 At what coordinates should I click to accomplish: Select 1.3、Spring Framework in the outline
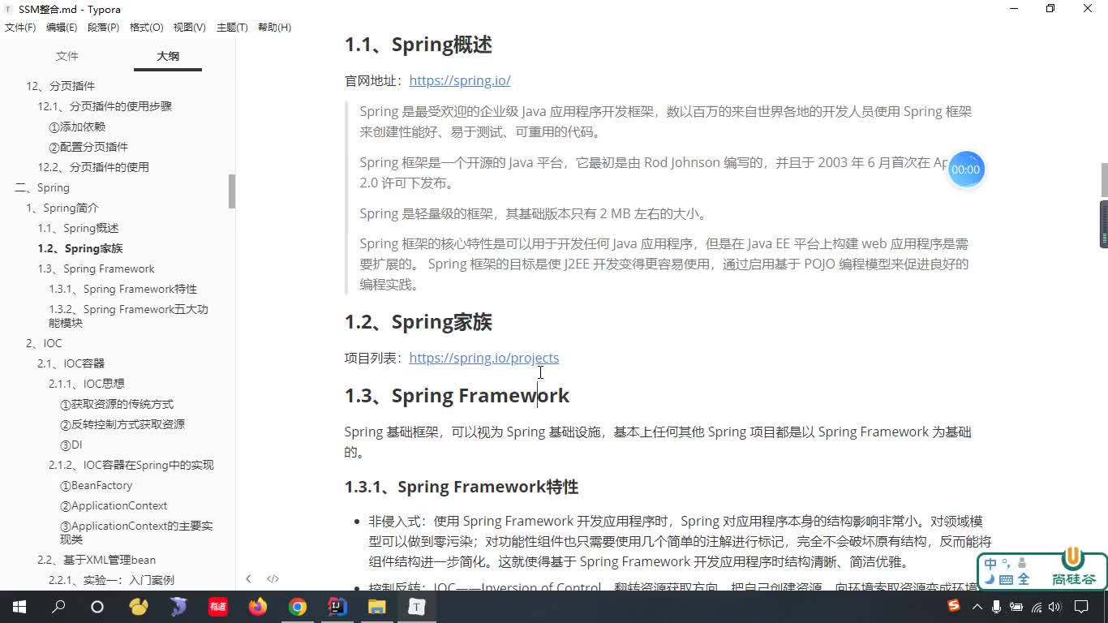[96, 269]
